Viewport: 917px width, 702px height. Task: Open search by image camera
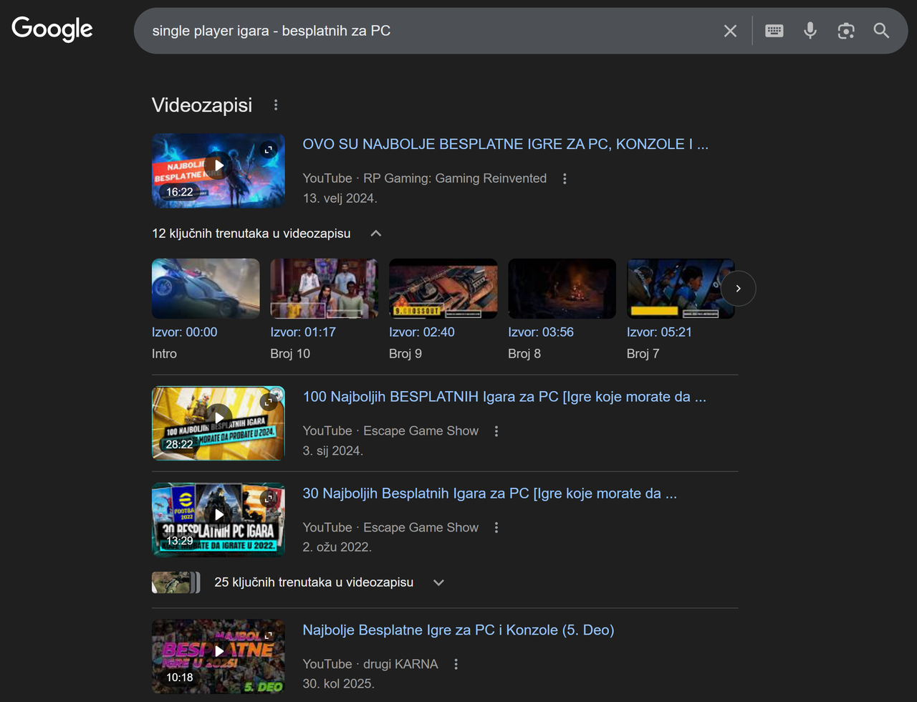[846, 31]
